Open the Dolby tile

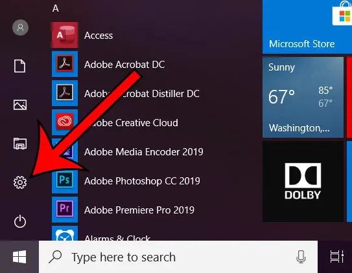303,181
